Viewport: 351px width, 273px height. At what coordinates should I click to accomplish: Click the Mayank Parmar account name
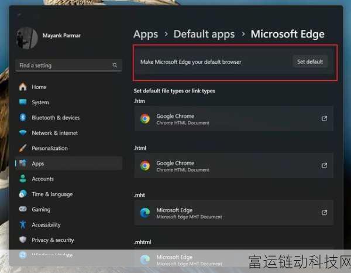(61, 35)
